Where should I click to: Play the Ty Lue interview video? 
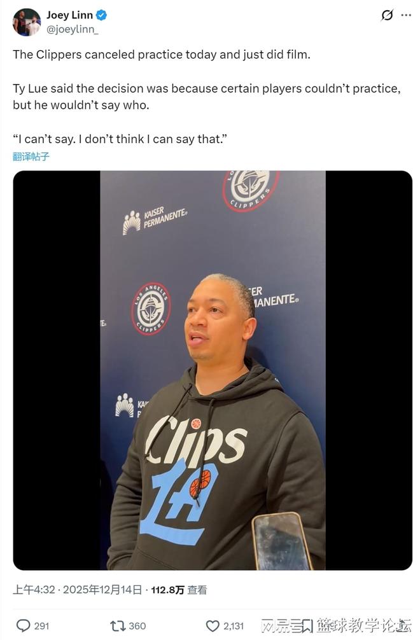(213, 370)
